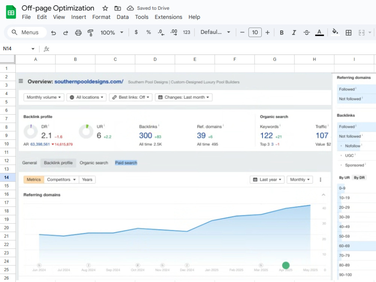Image resolution: width=376 pixels, height=282 pixels.
Task: Click the move to folder icon
Action: [x=117, y=8]
